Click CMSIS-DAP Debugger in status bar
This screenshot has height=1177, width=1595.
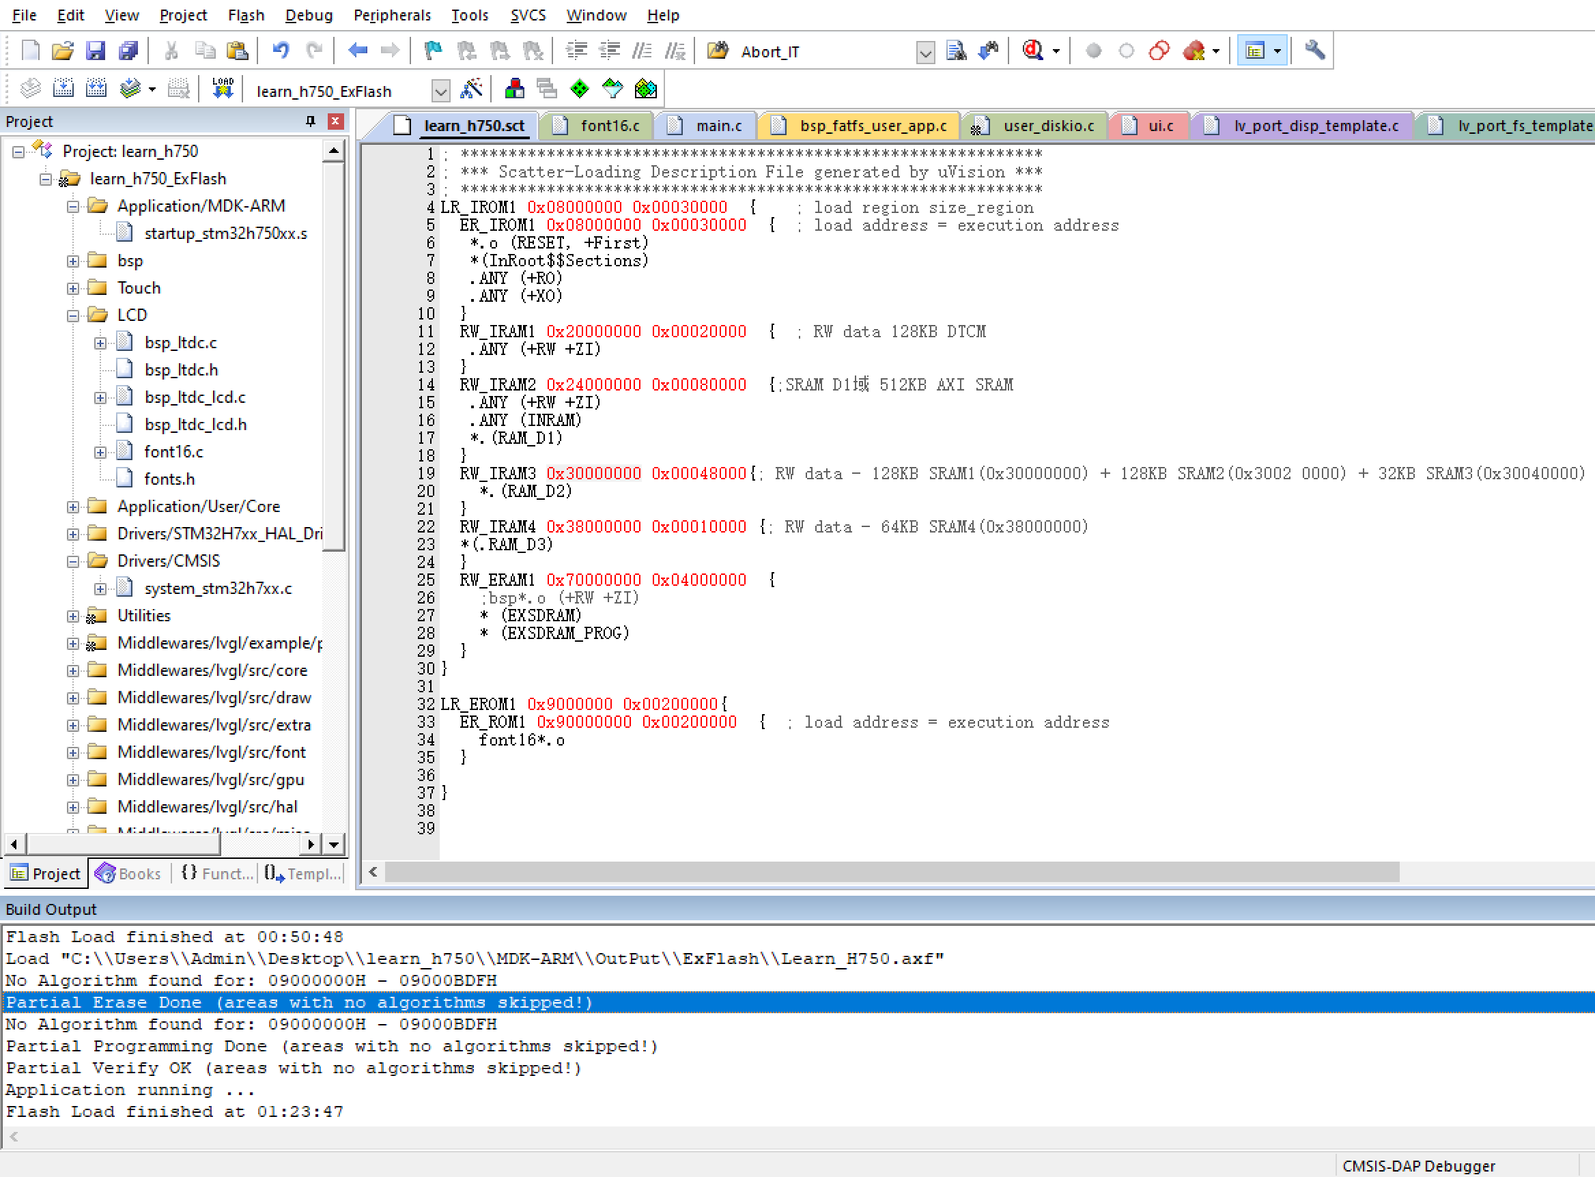tap(1418, 1166)
